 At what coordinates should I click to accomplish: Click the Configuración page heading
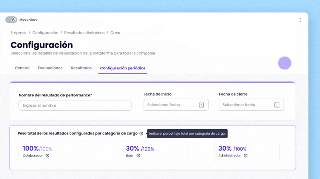41,45
